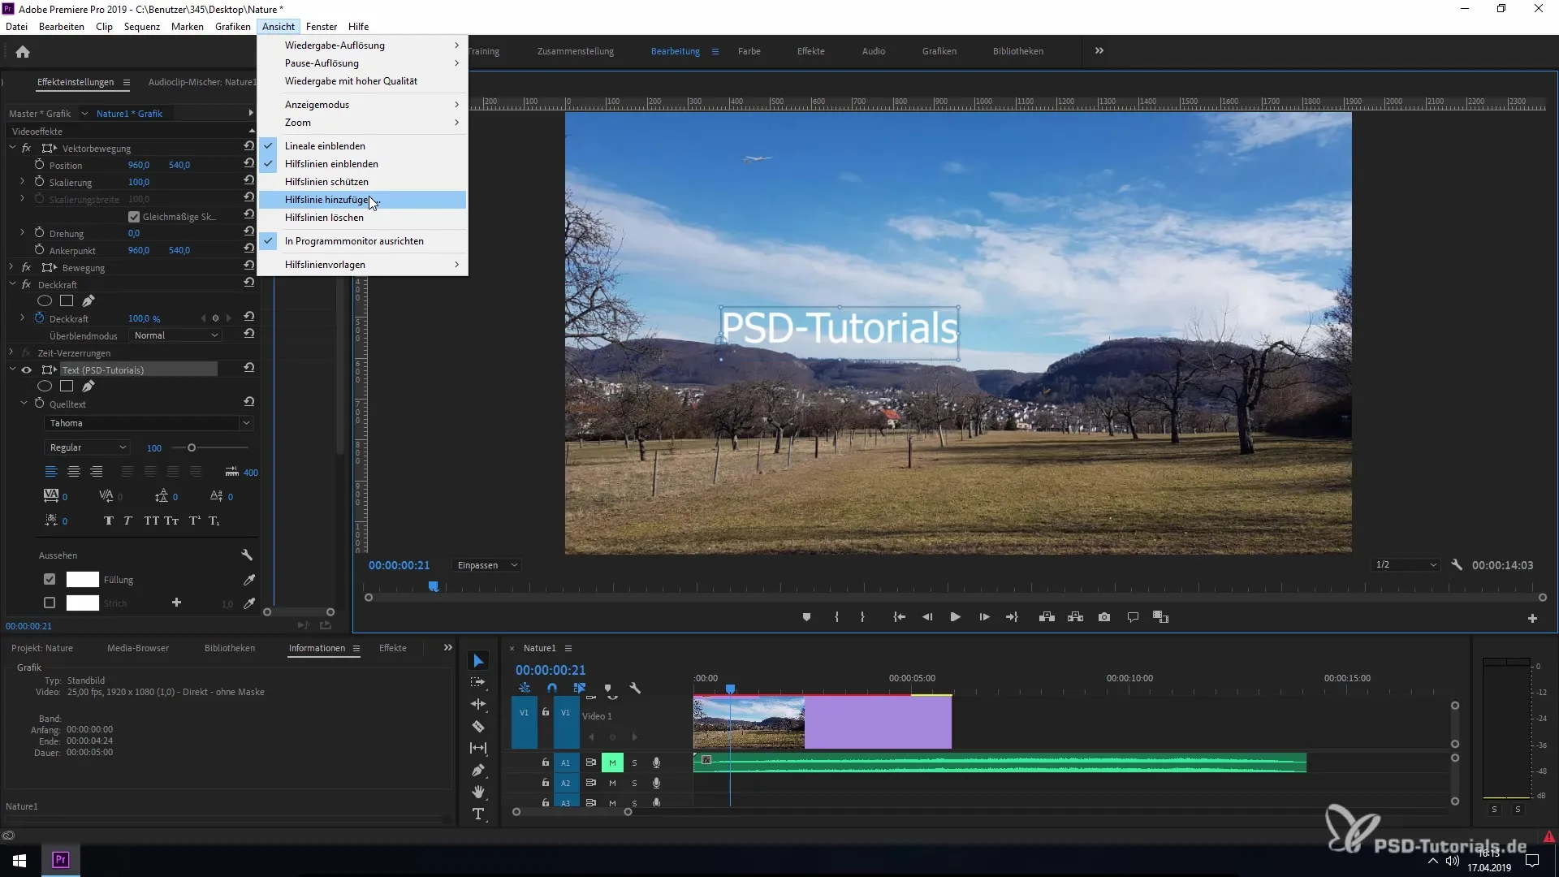Switch to the Effekte panel tab
The height and width of the screenshot is (877, 1559).
pos(393,648)
